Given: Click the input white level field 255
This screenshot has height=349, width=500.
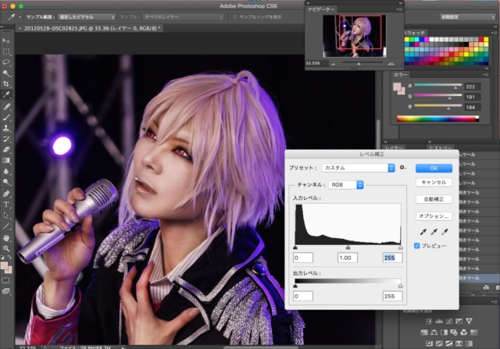Looking at the screenshot, I should click(392, 258).
